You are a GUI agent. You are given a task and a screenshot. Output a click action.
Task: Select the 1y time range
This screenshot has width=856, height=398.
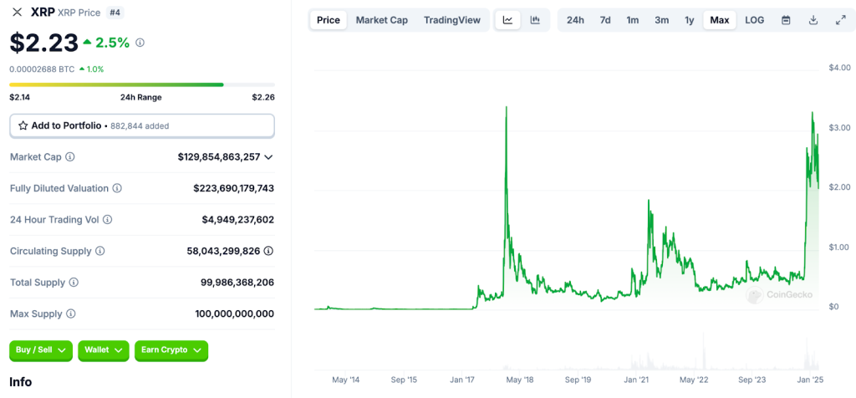(x=689, y=20)
